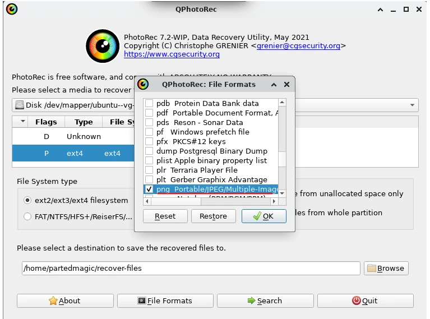Confirm file formats with OK button
Image resolution: width=430 pixels, height=319 pixels.
[263, 216]
